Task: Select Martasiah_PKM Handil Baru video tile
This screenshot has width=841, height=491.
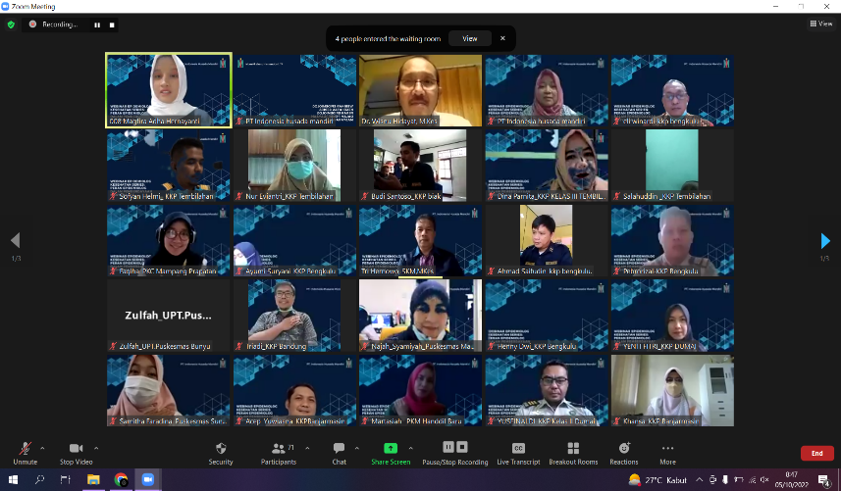Action: coord(420,390)
